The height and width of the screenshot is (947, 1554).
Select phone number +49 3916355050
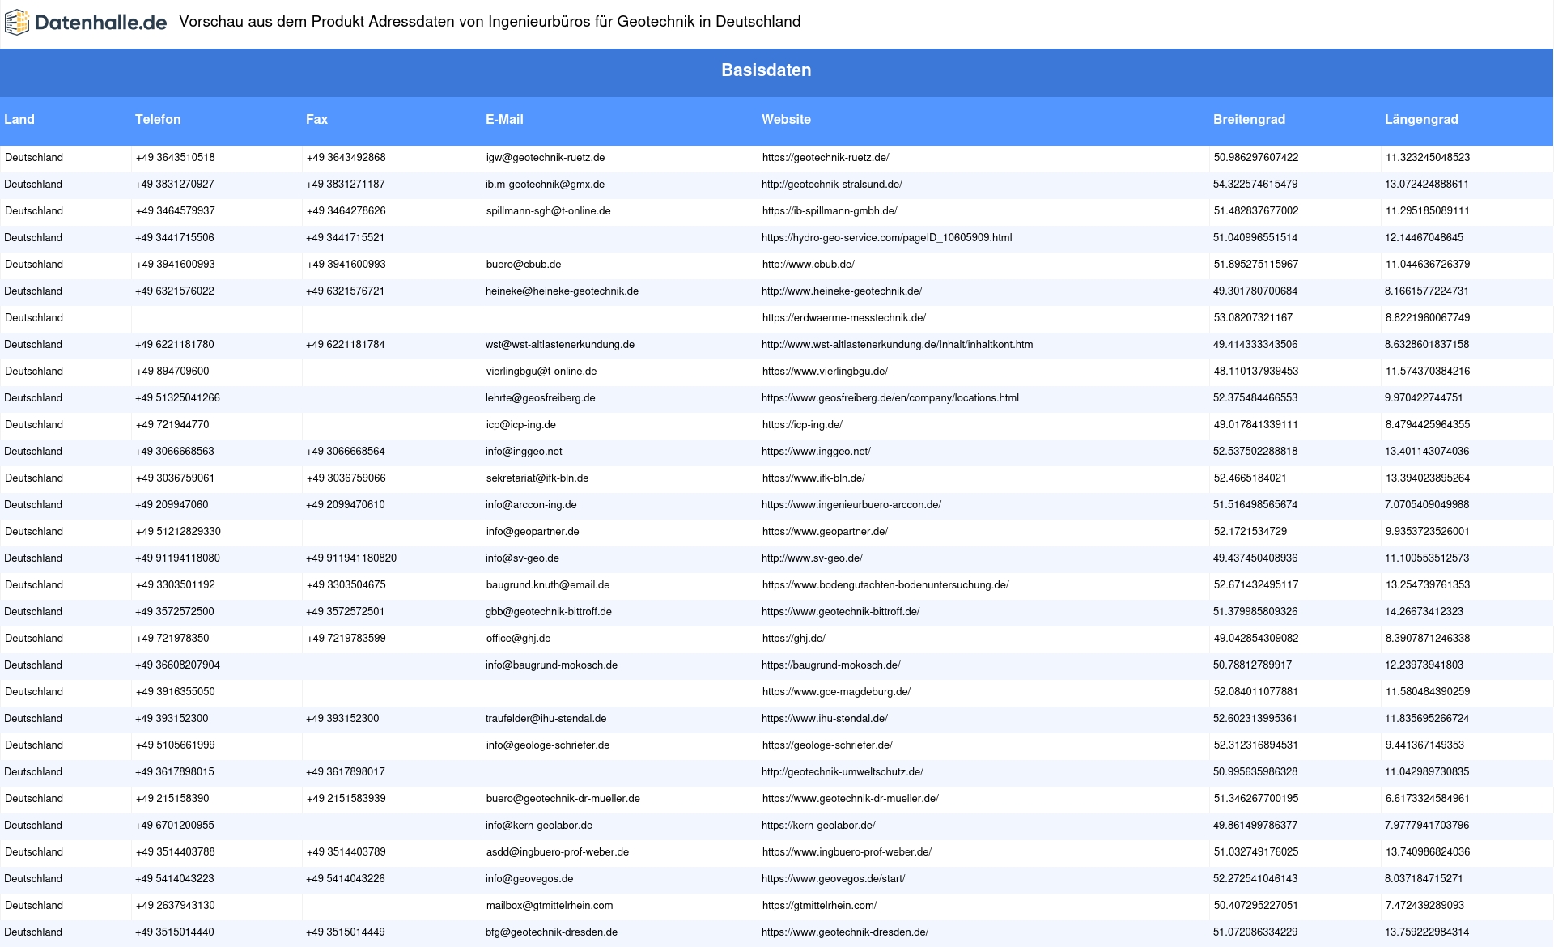pyautogui.click(x=176, y=692)
